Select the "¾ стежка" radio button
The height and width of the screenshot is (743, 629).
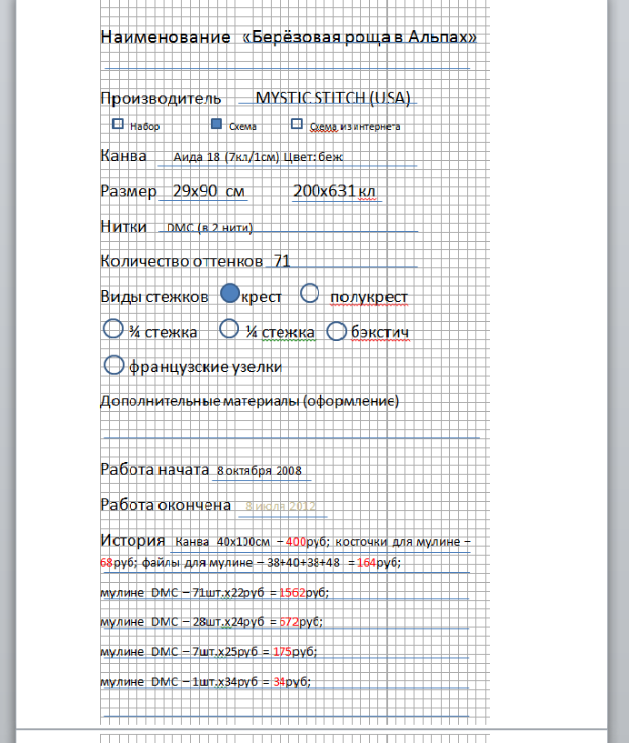click(114, 328)
